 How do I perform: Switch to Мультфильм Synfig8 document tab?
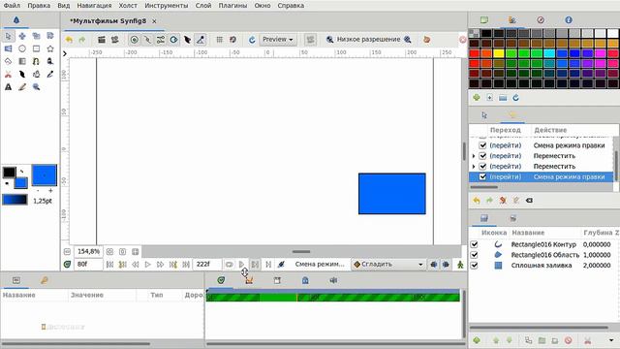[x=108, y=21]
